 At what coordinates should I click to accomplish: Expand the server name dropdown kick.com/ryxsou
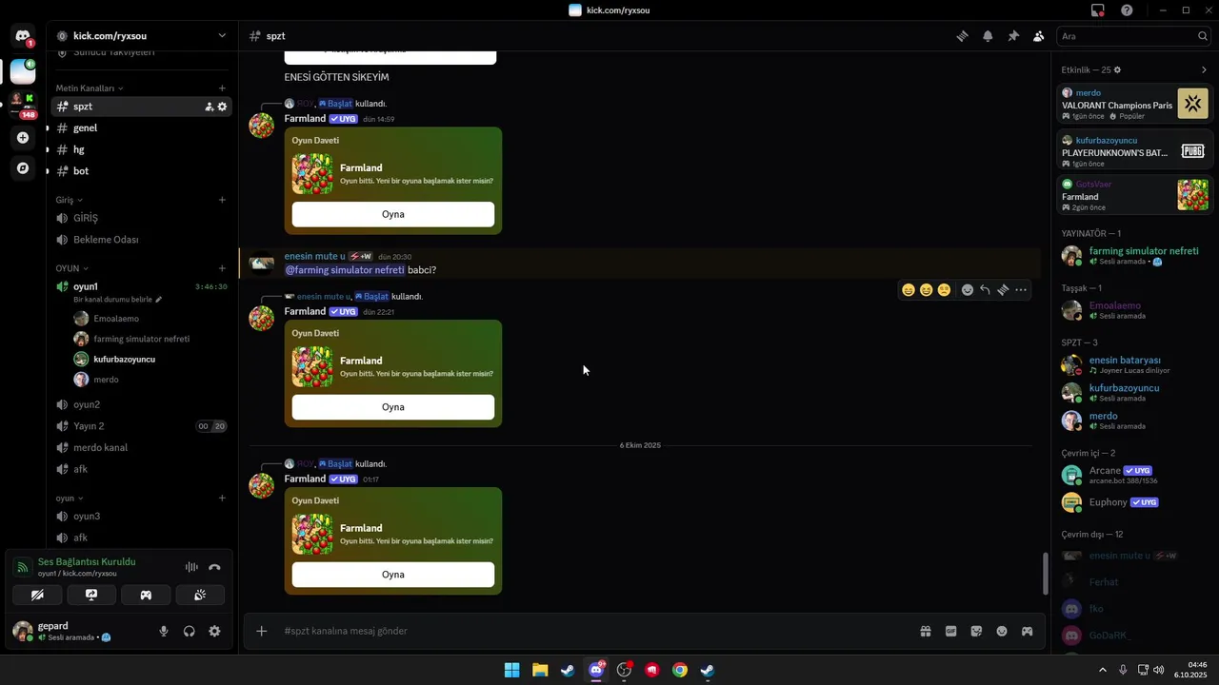[x=222, y=36]
